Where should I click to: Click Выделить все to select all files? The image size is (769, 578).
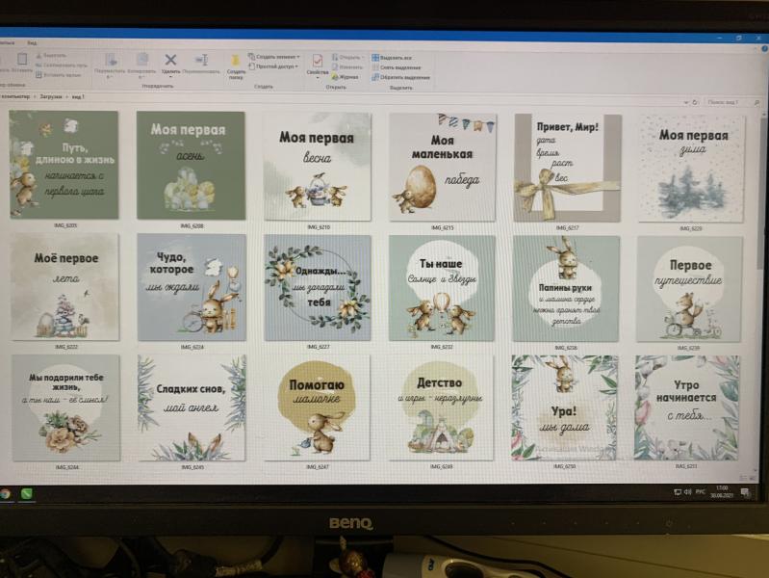pos(395,57)
